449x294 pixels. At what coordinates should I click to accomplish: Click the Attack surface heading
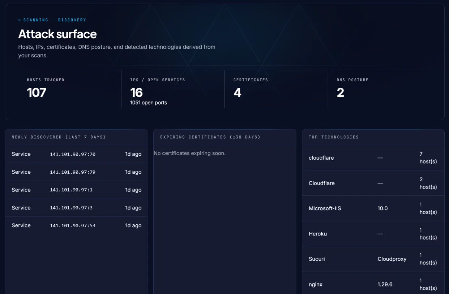(x=57, y=34)
